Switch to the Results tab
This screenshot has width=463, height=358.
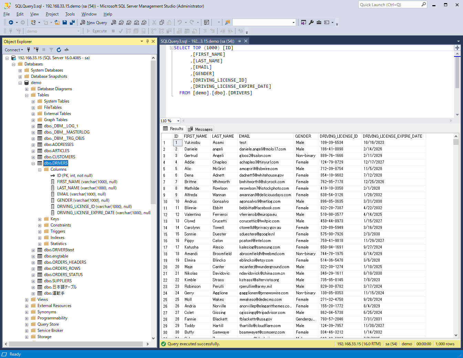(x=173, y=129)
